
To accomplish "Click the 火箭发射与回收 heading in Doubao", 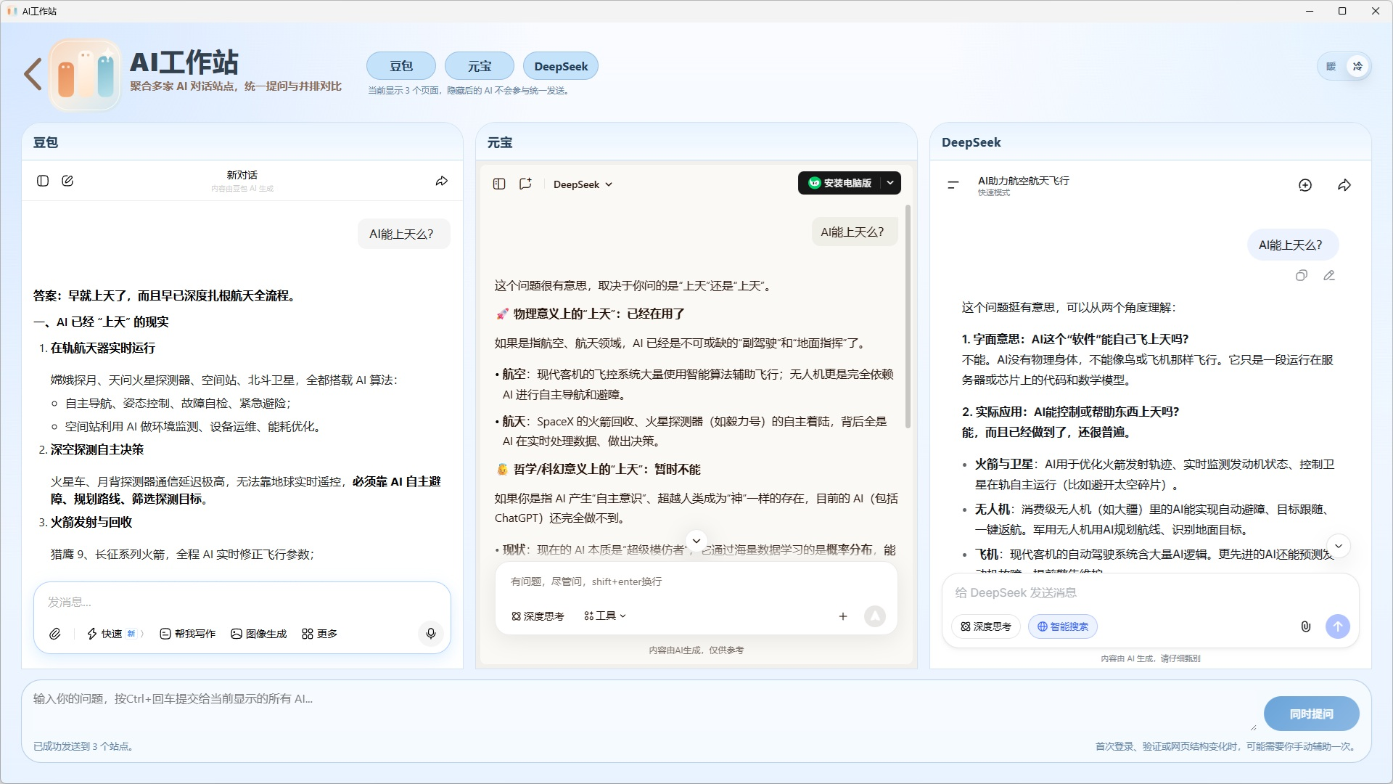I will pyautogui.click(x=91, y=522).
